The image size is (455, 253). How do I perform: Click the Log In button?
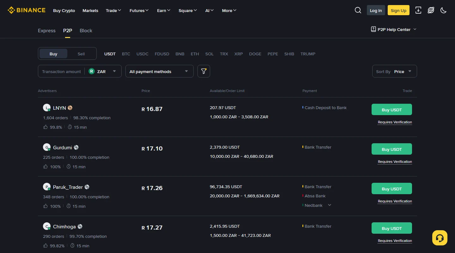[x=376, y=10]
